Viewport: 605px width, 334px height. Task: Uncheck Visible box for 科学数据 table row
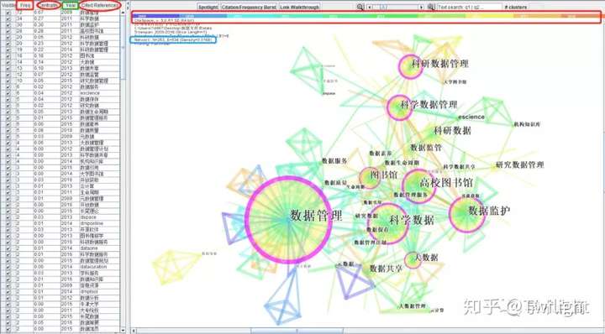tap(8, 18)
